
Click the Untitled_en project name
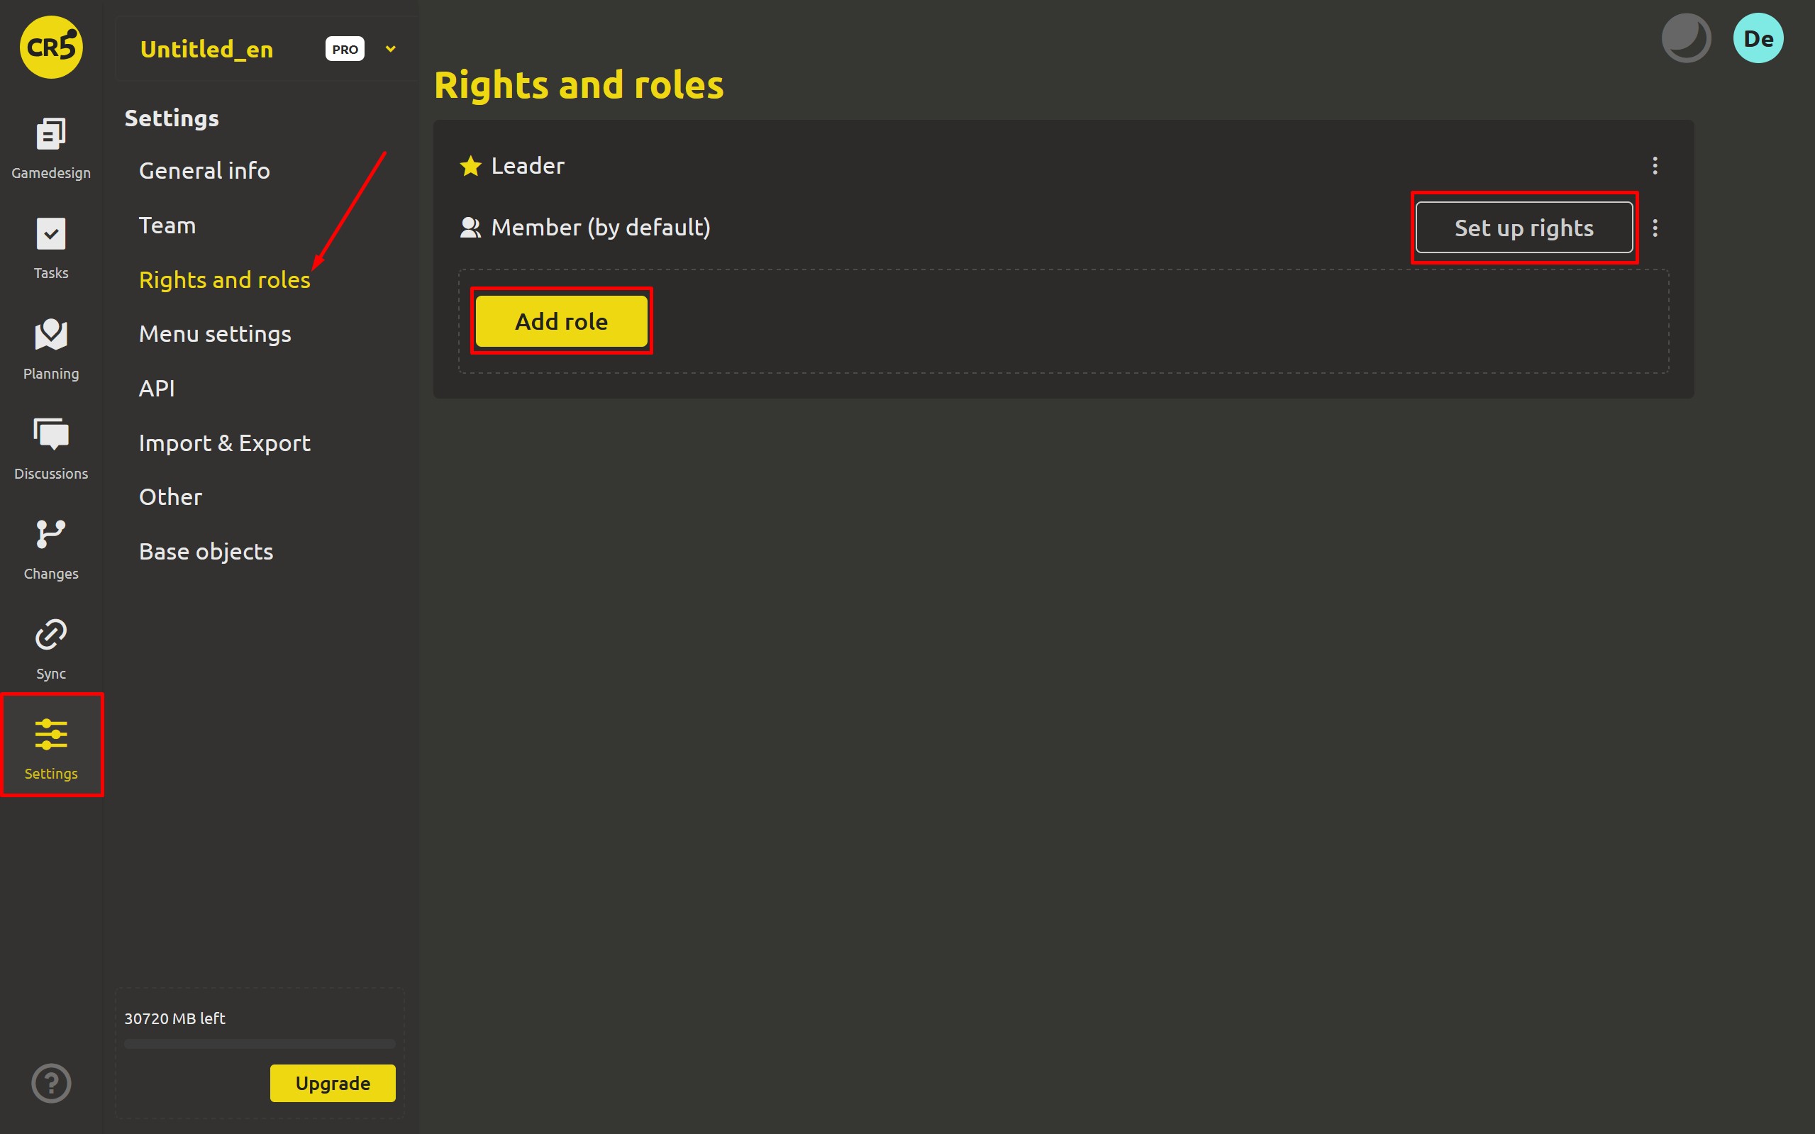206,50
